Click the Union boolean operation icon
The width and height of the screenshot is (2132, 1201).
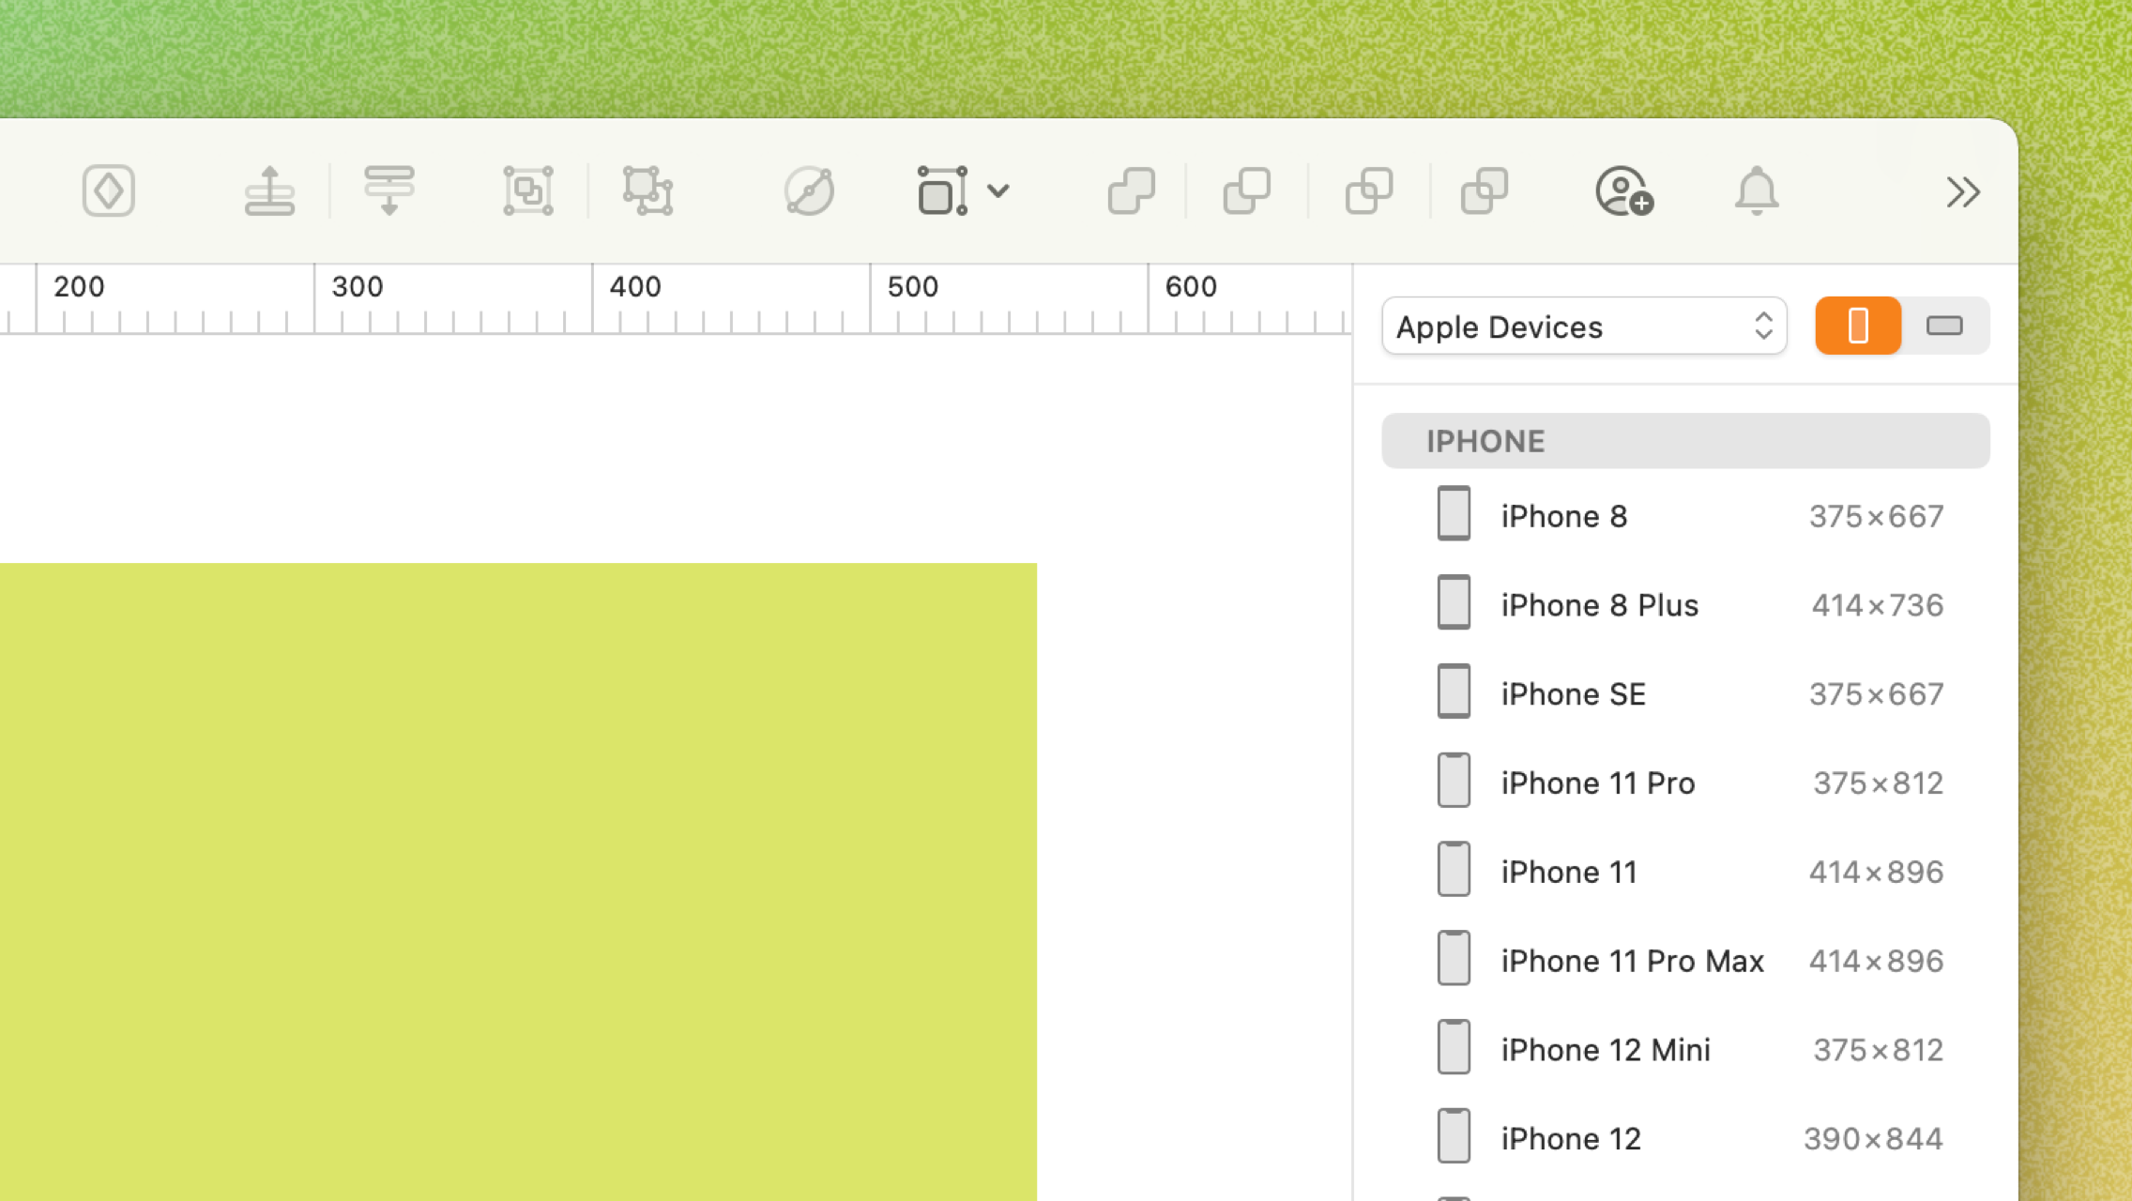1132,191
